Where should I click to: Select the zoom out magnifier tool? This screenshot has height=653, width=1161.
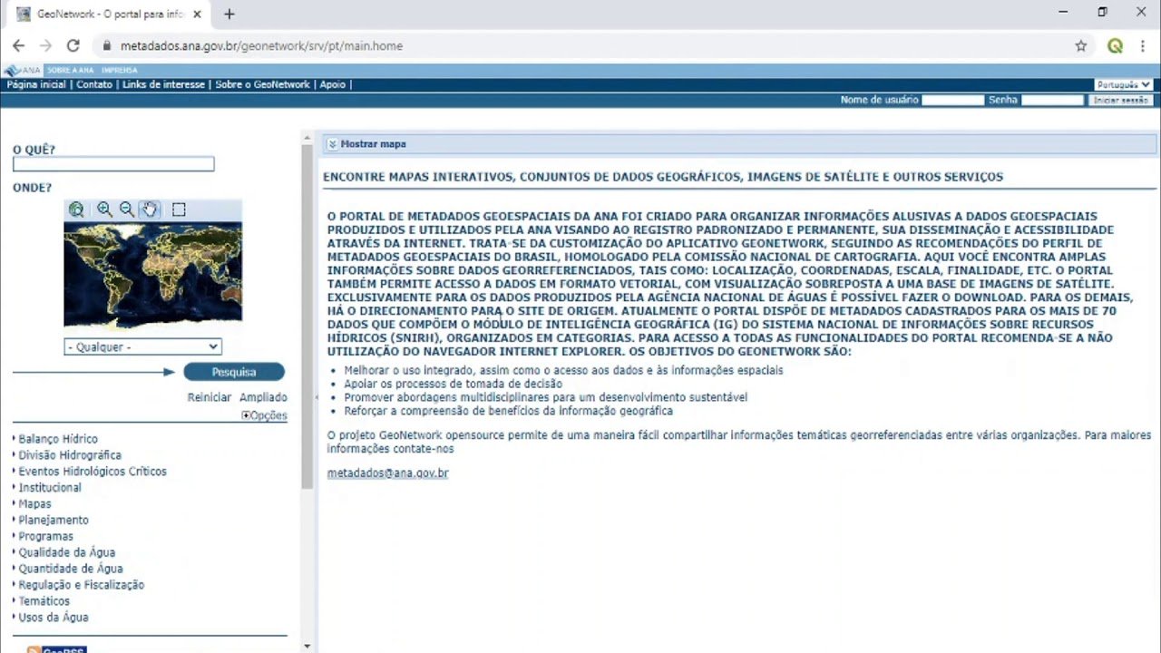127,210
